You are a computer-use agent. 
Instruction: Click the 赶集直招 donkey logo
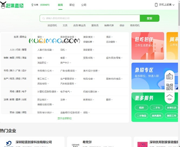12,5
